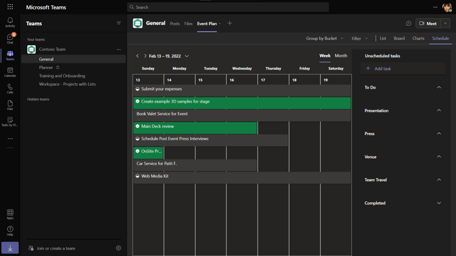Open Workspace - Projects with Lists channel

pyautogui.click(x=67, y=84)
